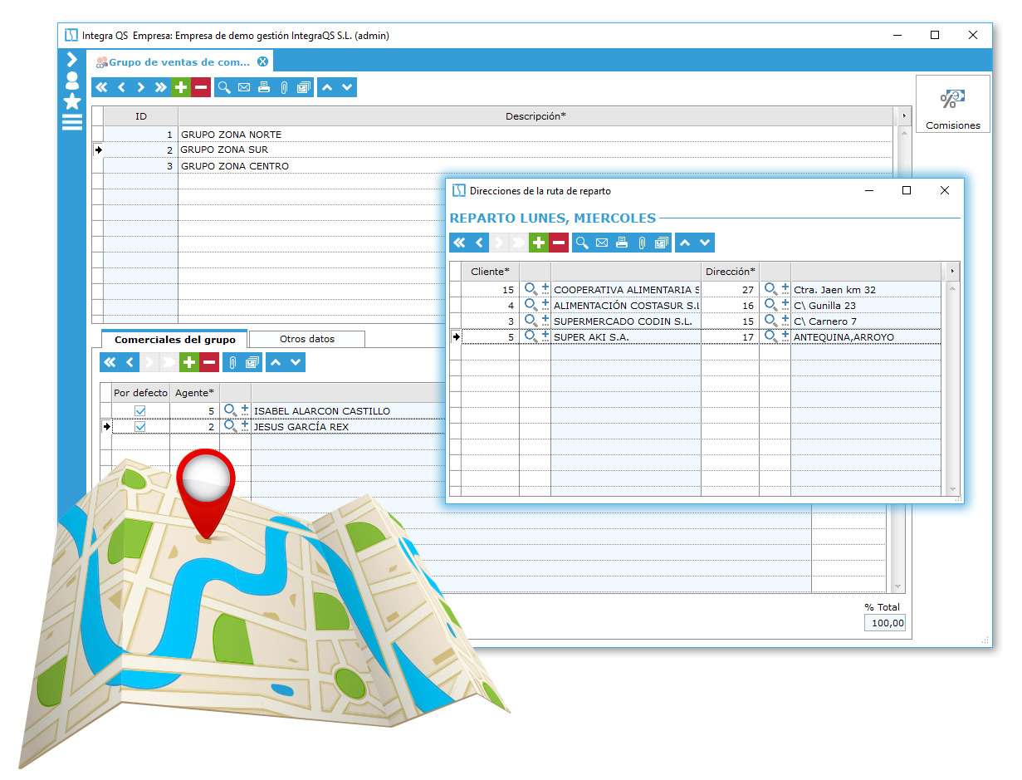Uncheck Por defecto for ISABEL ALARCON CASTILLO
The height and width of the screenshot is (780, 1022).
coord(139,410)
